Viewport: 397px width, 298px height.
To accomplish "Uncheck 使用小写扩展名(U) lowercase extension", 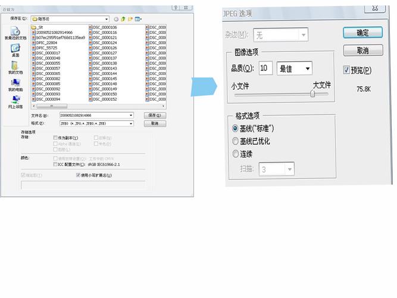I will (x=78, y=175).
